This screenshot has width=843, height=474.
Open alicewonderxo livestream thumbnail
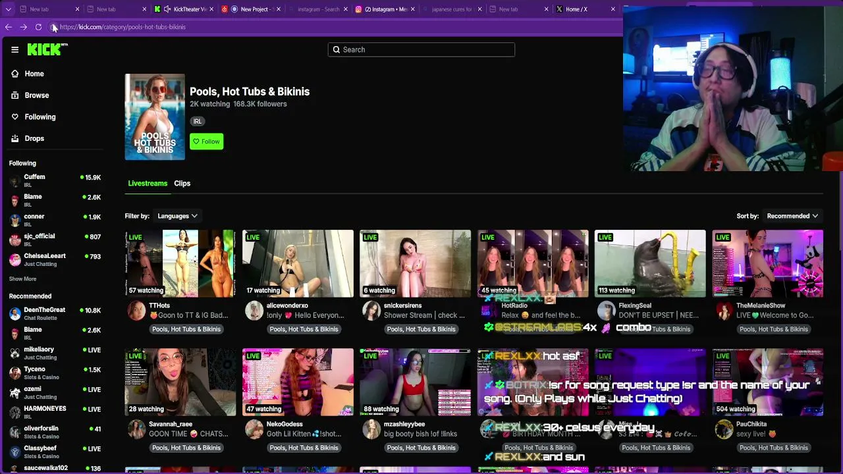(x=298, y=263)
